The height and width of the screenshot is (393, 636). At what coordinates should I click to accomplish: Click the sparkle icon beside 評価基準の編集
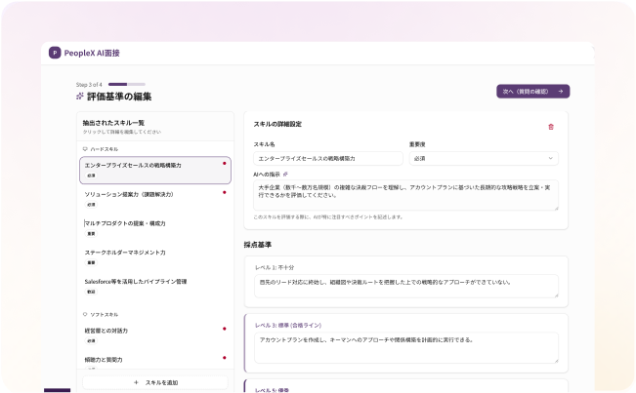click(80, 97)
